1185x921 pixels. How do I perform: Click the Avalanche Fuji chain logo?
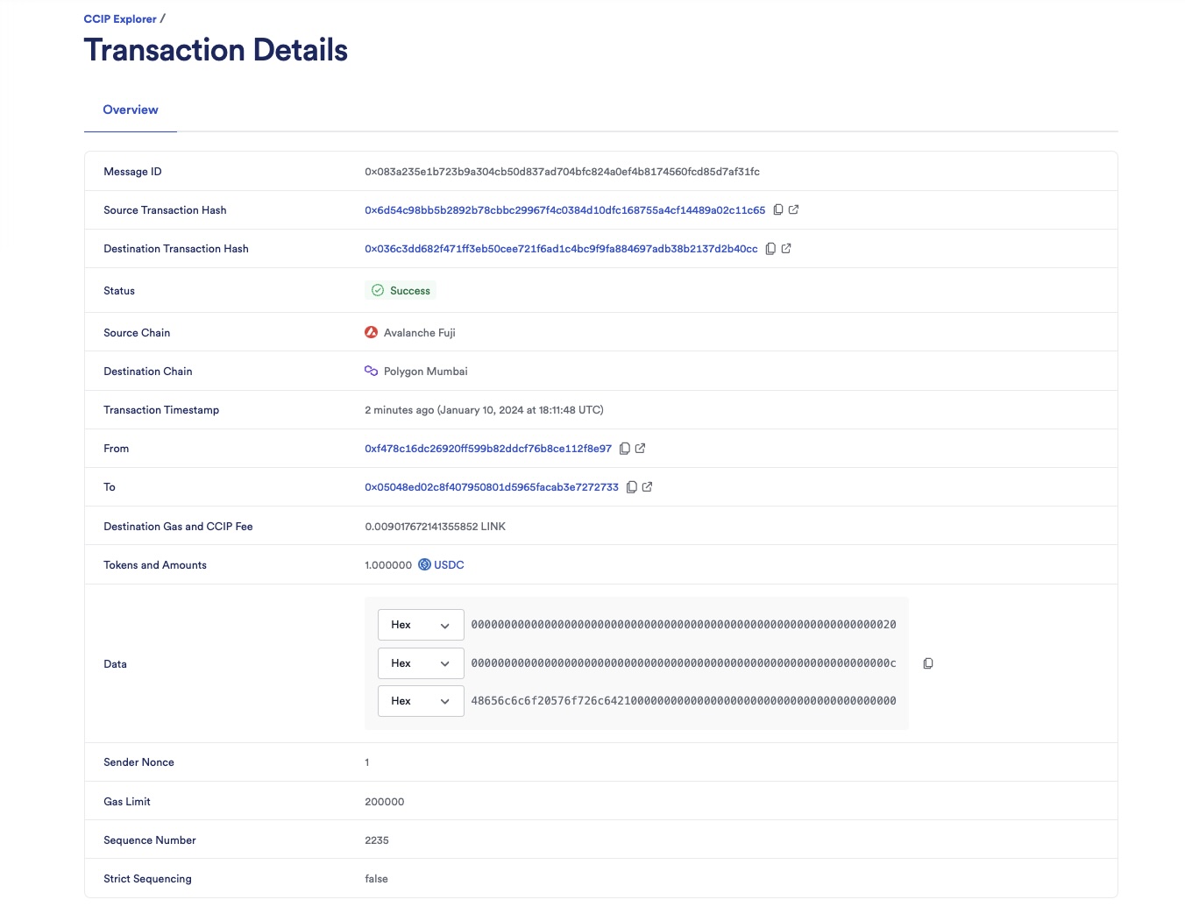pos(371,333)
